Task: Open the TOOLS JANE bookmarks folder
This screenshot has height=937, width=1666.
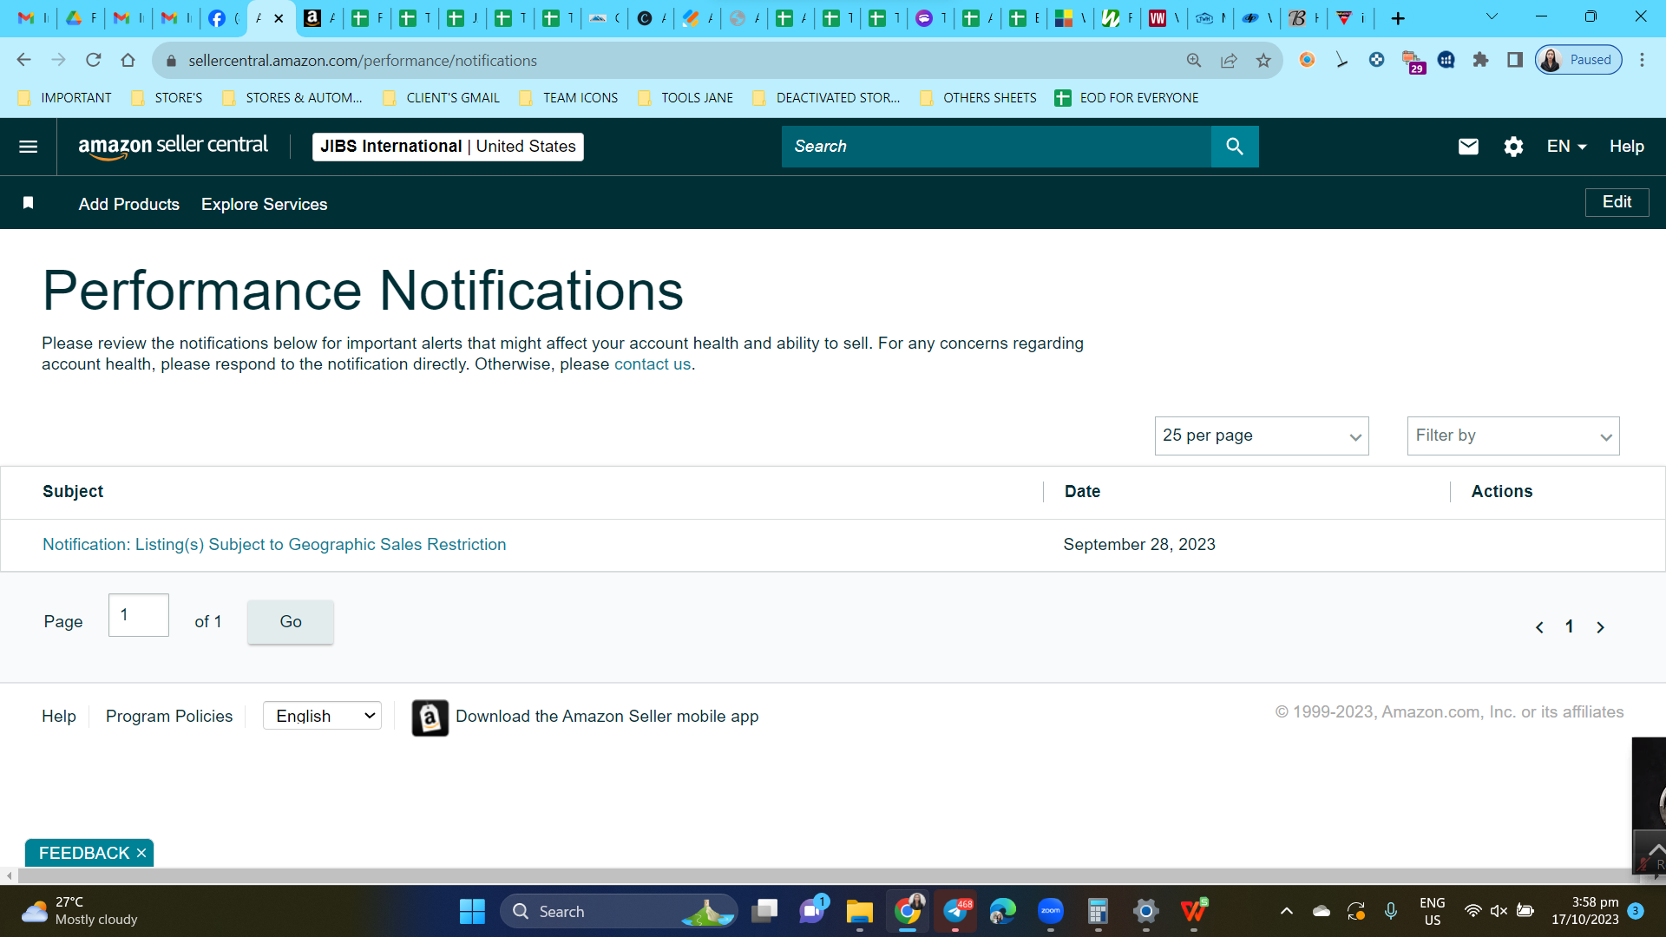Action: 685,98
